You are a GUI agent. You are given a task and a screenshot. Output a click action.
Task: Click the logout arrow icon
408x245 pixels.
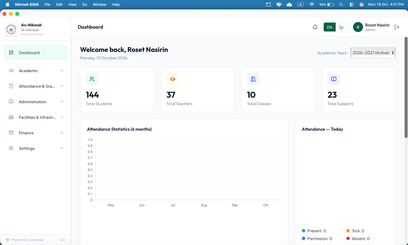pos(397,27)
